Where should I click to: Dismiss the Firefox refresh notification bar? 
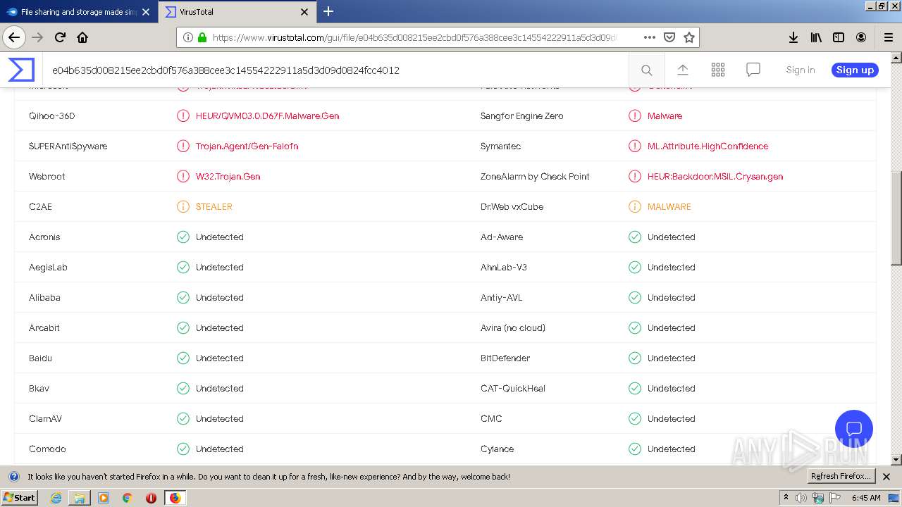pos(886,477)
